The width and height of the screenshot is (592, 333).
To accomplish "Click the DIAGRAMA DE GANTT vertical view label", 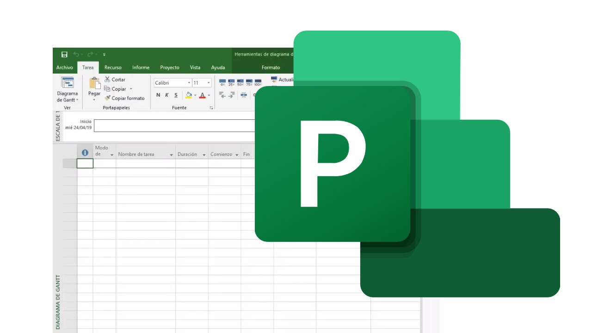I will [58, 302].
